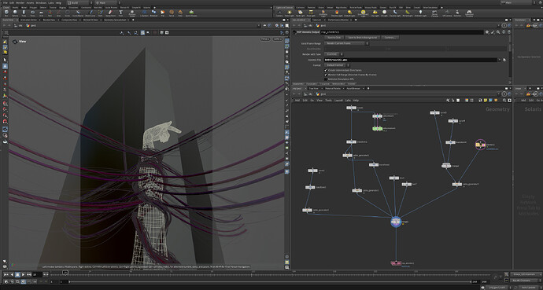Click the Camera shelf tool
Image resolution: width=543 pixels, height=290 pixels.
279,13
